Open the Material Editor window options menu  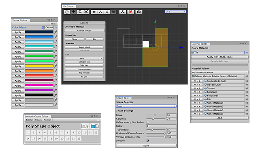pos(240,43)
